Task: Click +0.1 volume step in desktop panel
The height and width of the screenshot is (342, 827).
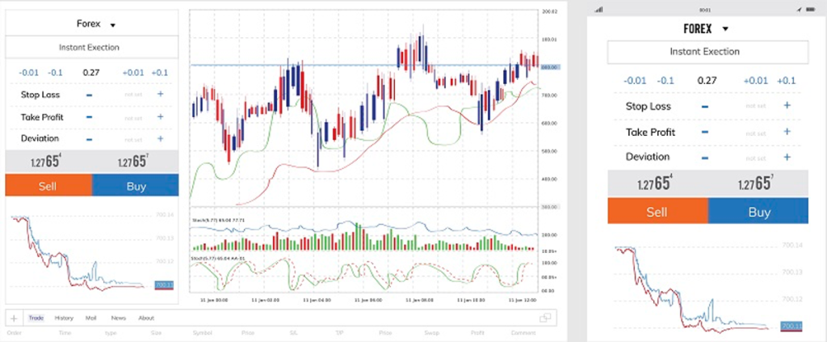Action: coord(159,73)
